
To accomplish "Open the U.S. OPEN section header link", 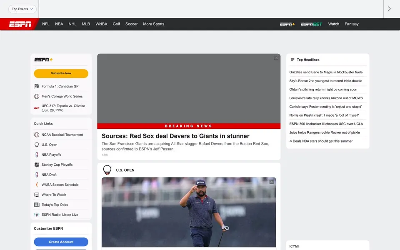I will coord(125,170).
